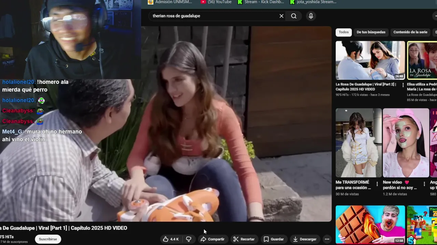
Task: Click the 90'S HiTs channel under Part 2
Action: point(342,95)
